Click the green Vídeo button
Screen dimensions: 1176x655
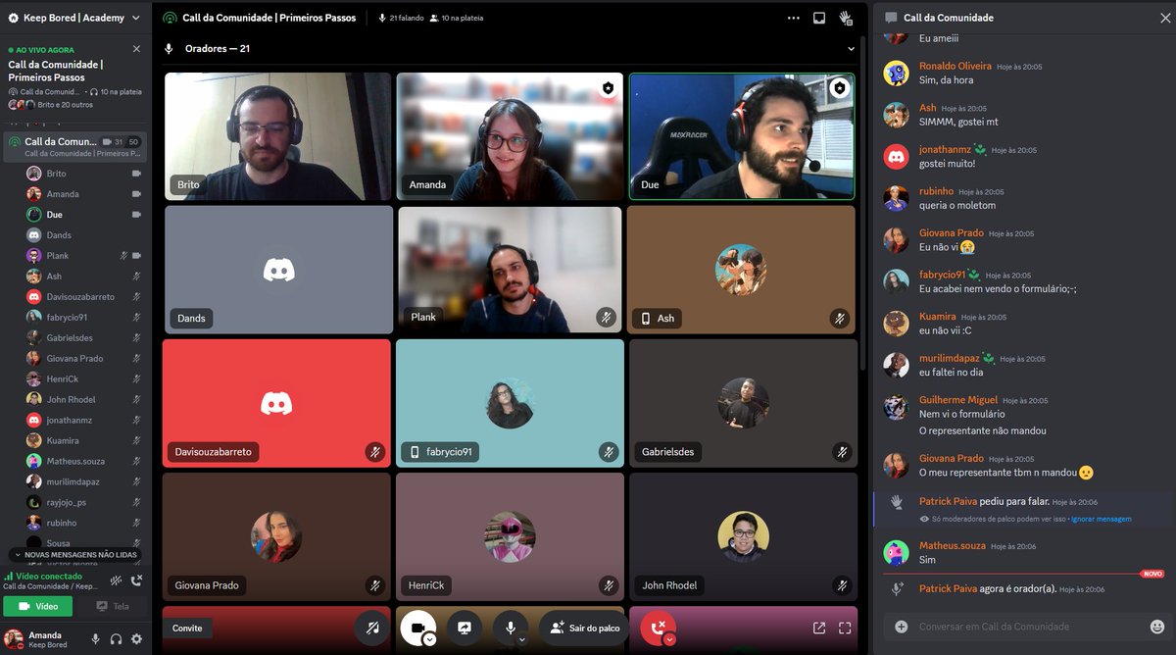click(38, 606)
